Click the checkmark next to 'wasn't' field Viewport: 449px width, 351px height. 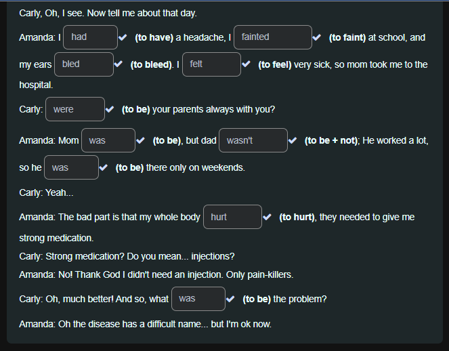click(x=293, y=141)
